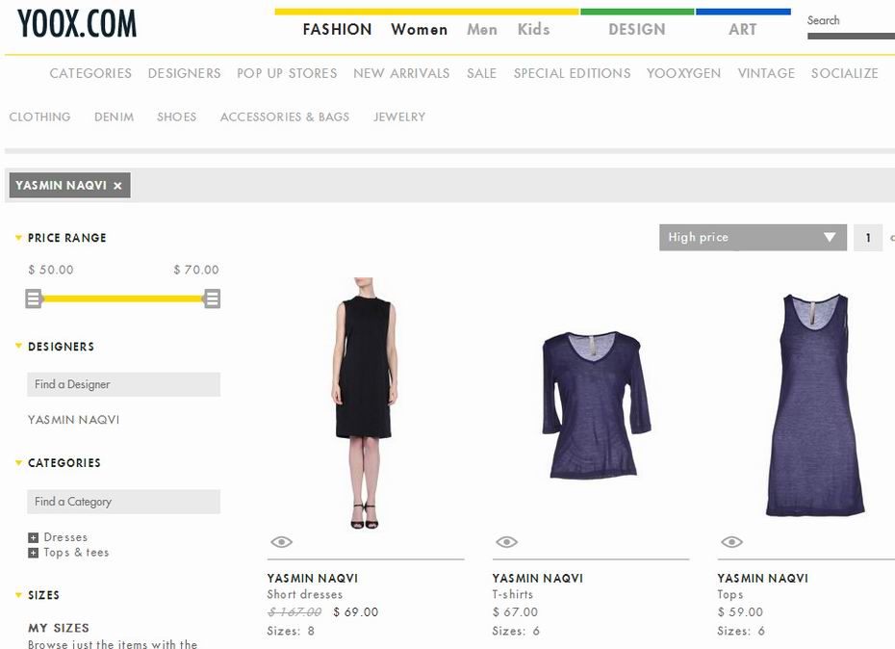Select YASMIN NAQVI in designers list
Viewport: 895px width, 649px height.
tap(74, 420)
